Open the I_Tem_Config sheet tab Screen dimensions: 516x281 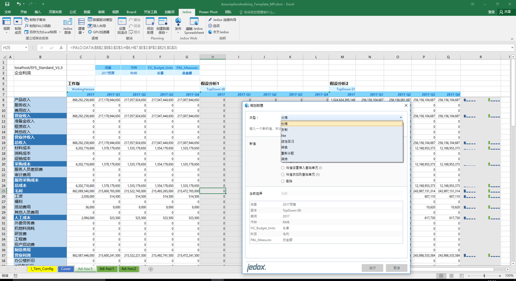click(x=42, y=269)
